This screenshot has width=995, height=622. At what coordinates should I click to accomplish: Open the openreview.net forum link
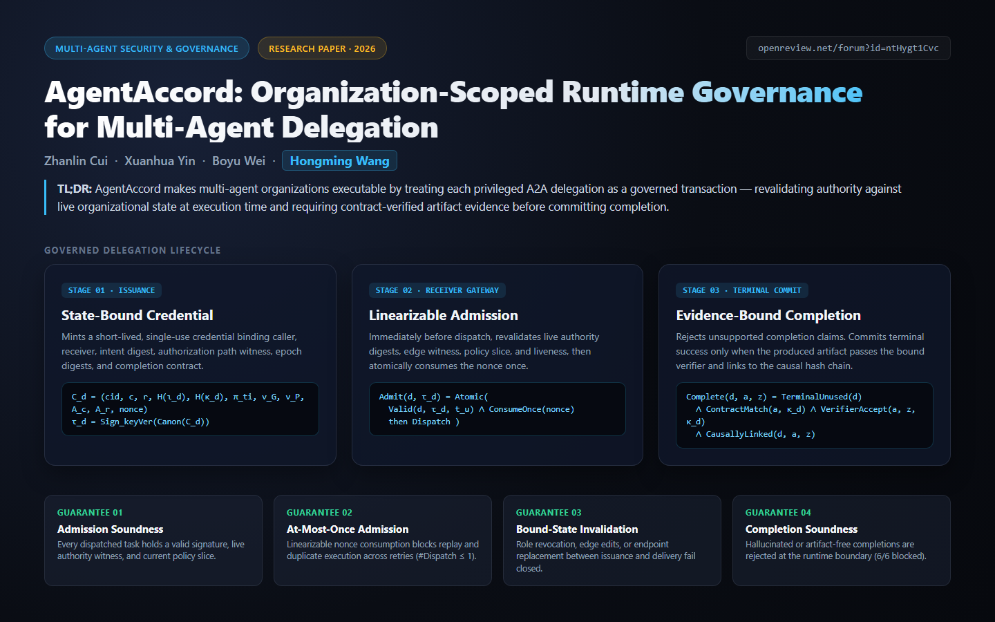pos(848,48)
